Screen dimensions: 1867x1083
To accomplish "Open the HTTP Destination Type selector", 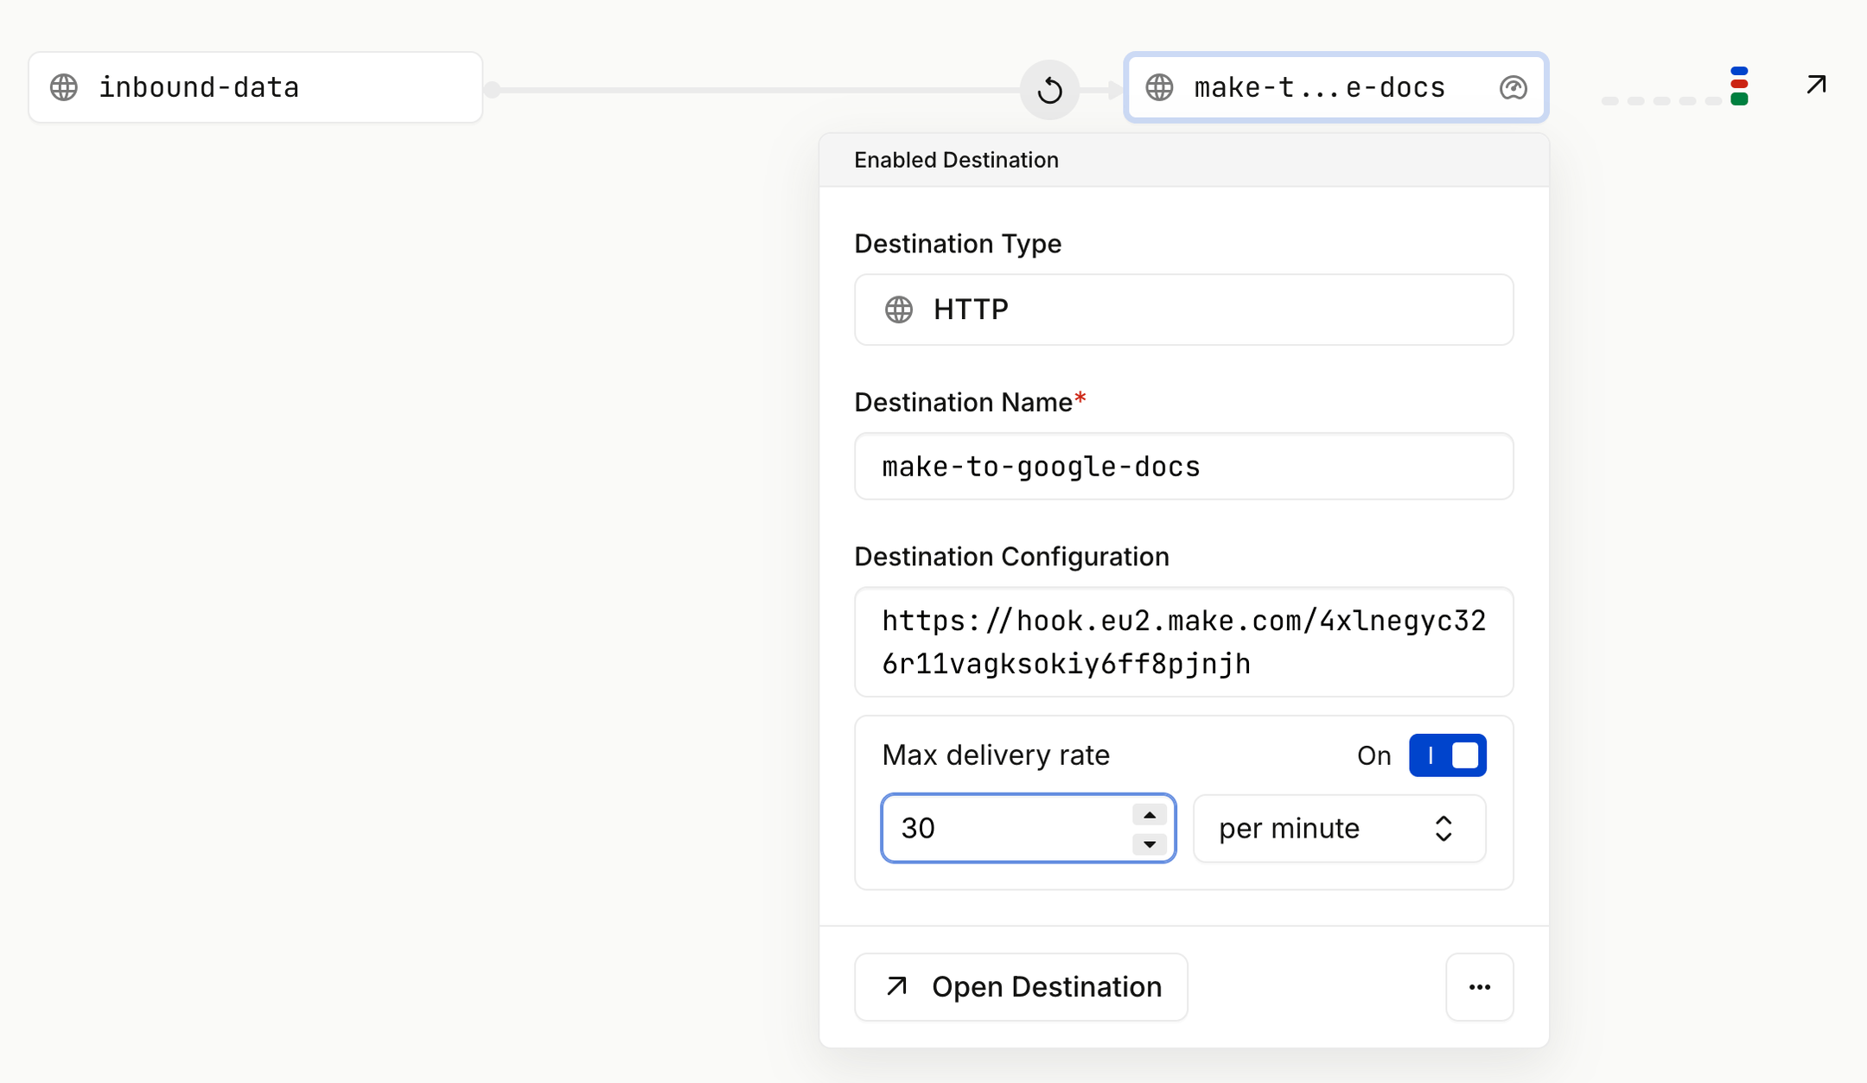I will (x=1183, y=309).
